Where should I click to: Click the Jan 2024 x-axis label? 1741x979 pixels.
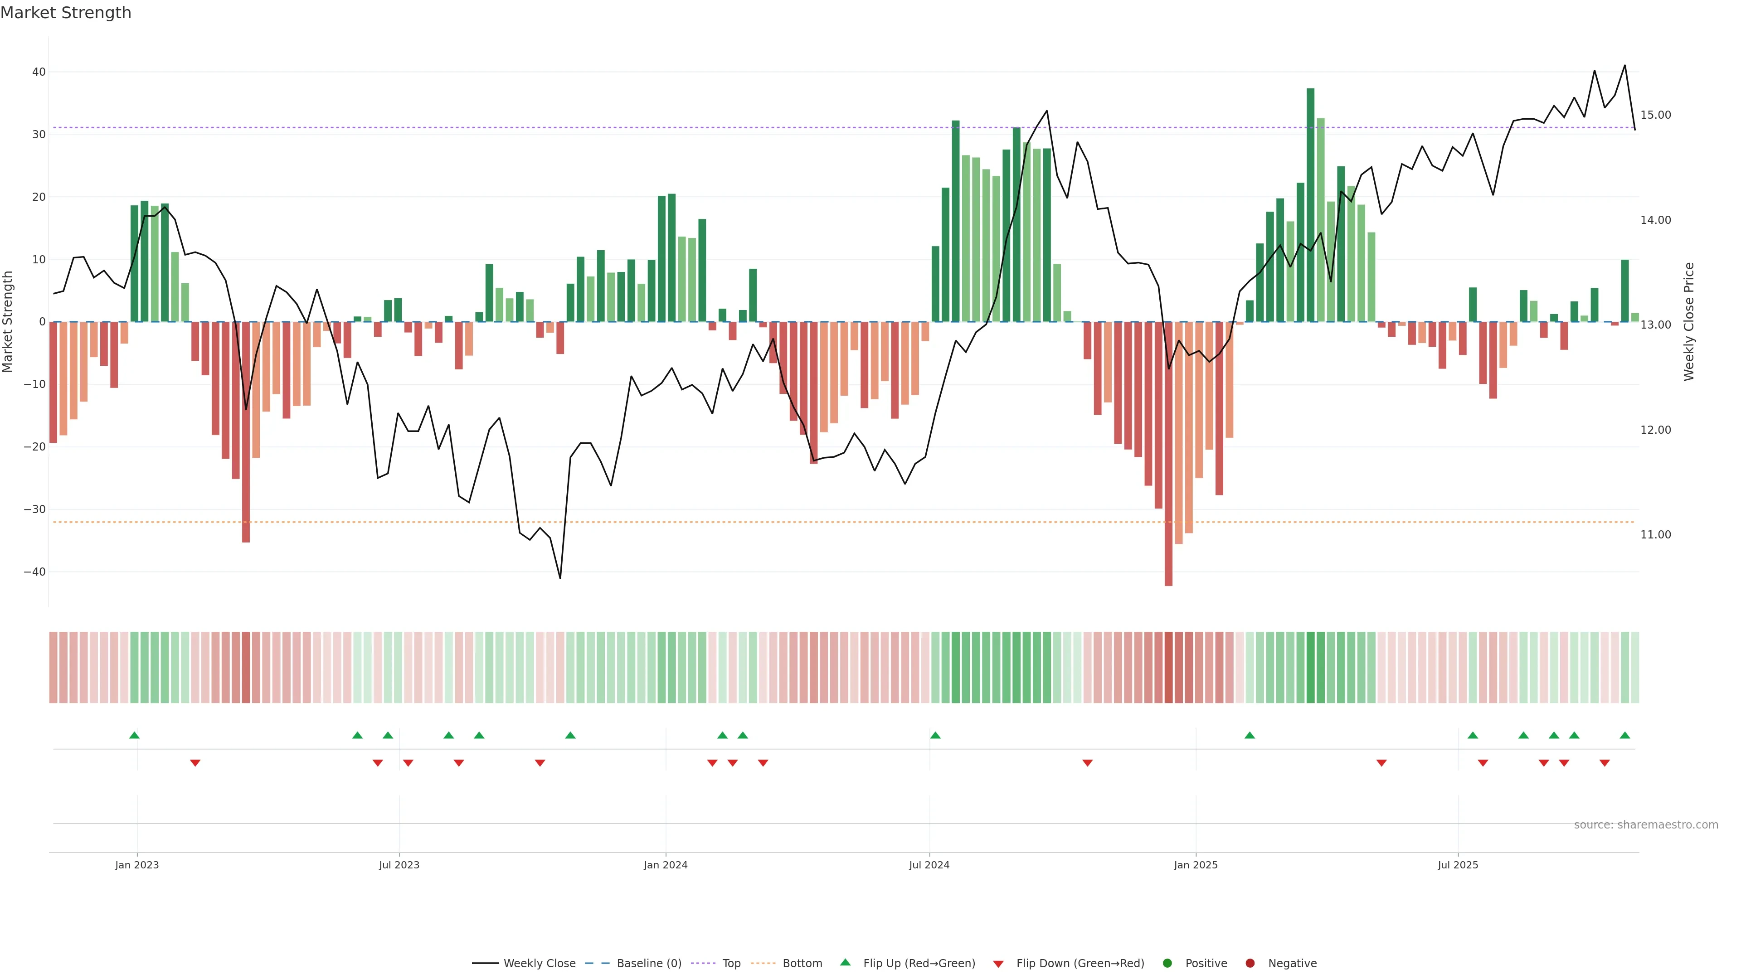click(x=665, y=865)
